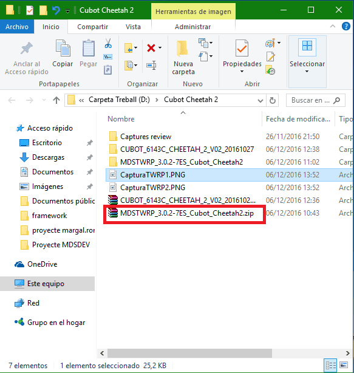Click the Propiedades button
The width and height of the screenshot is (354, 373).
pos(242,56)
